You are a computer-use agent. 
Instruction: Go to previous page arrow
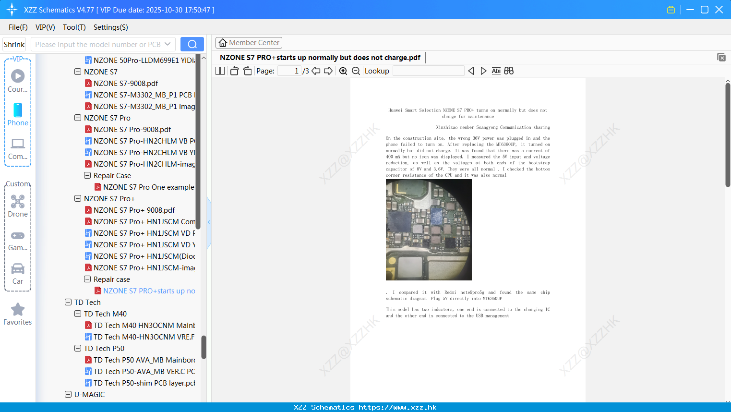pos(316,71)
